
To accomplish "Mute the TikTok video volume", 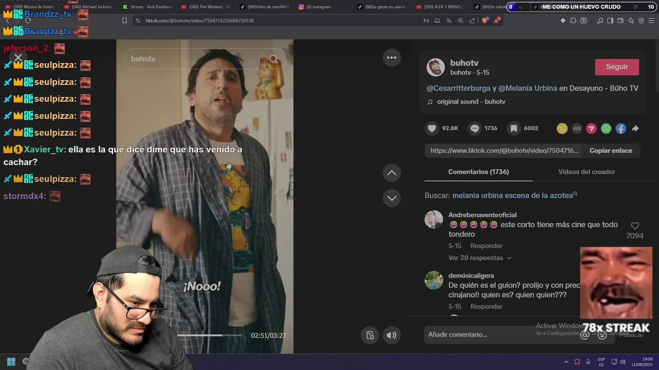I will coord(391,336).
